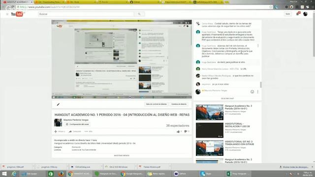Click the Romance category link
Screen dimensions: 315x177
tap(76, 147)
